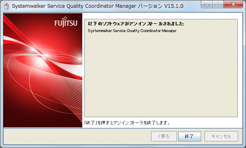Image resolution: width=246 pixels, height=148 pixels.
Task: Click the 終了 button to finish
Action: 190,136
